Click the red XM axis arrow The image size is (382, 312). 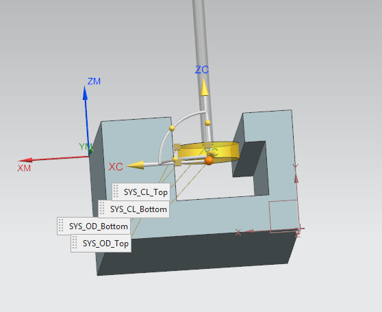tap(53, 159)
